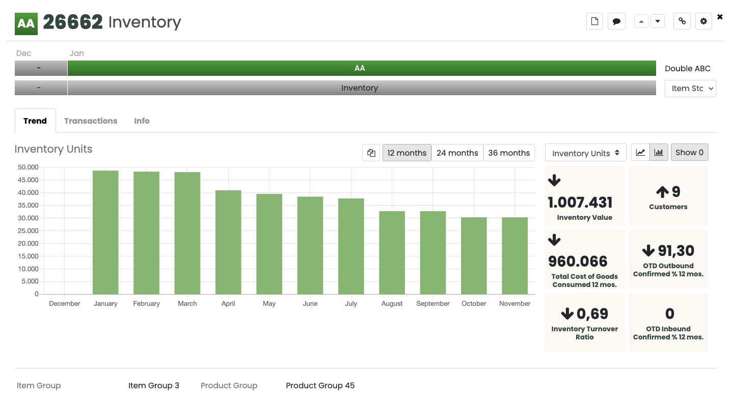This screenshot has height=402, width=733.
Task: Select the 36 months range
Action: 509,153
